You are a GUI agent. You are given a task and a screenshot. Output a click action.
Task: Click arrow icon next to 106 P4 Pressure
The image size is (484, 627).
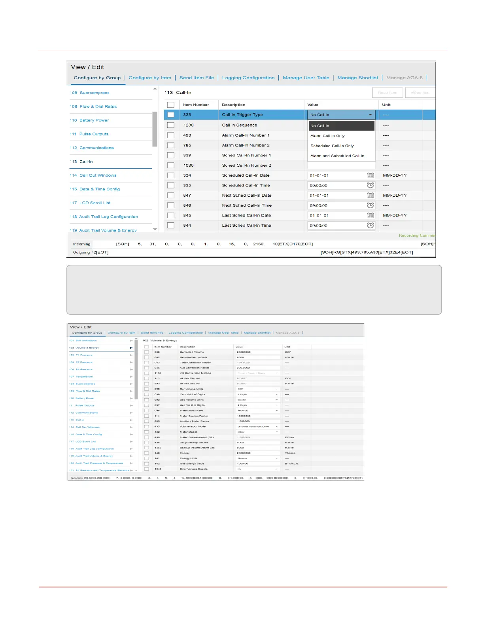[131, 369]
